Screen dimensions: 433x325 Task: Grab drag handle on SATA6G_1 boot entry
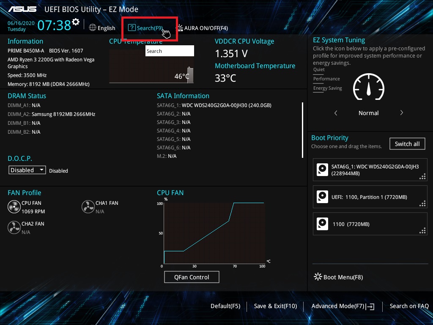(x=422, y=176)
